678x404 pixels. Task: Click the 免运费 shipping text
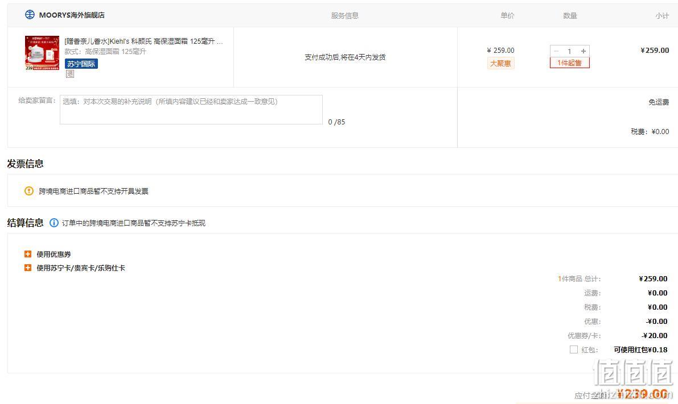point(659,102)
